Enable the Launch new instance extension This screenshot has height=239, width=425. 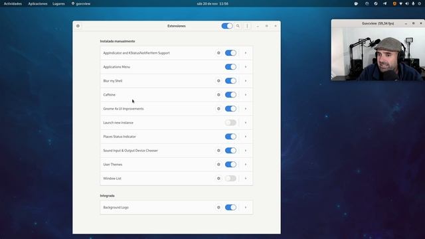click(230, 123)
